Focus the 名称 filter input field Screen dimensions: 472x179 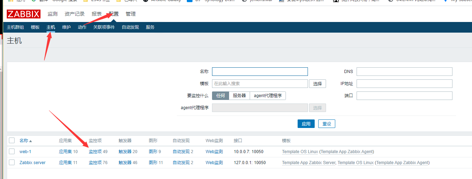click(260, 72)
